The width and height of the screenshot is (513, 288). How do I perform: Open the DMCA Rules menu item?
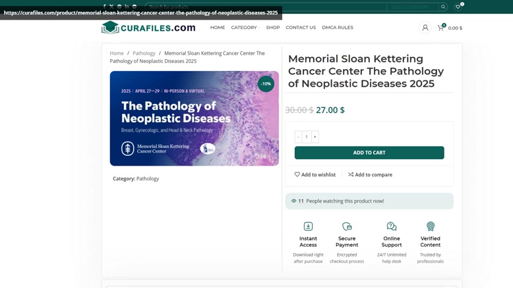pyautogui.click(x=338, y=28)
